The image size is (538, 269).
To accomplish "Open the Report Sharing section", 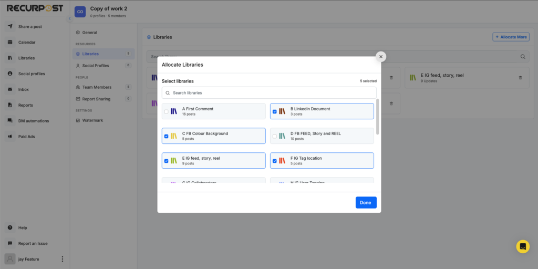I will [104, 99].
